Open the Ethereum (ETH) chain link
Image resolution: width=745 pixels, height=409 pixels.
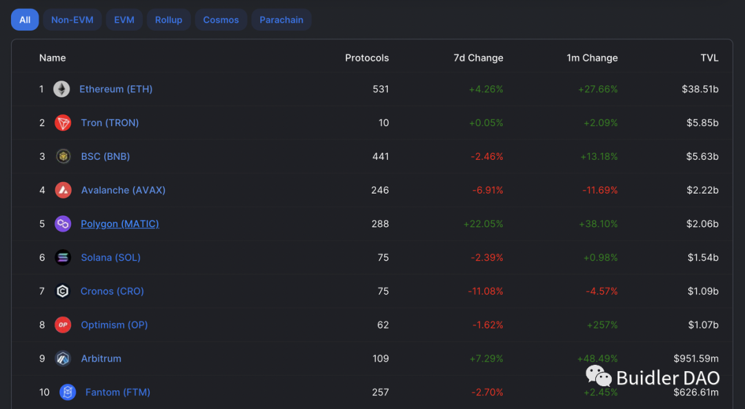(x=116, y=89)
